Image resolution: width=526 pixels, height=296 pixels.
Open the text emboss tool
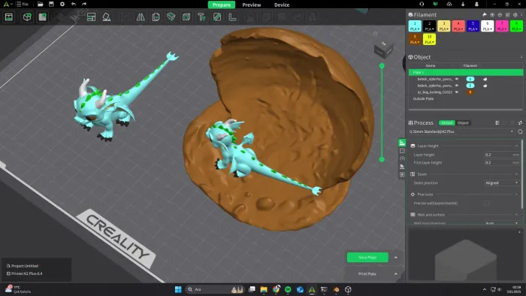201,17
